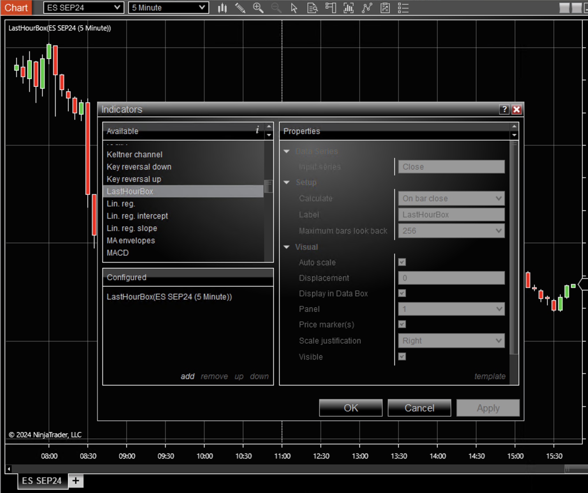Open the Indicators toolbar icon
Image resolution: width=588 pixels, height=493 pixels.
click(367, 8)
